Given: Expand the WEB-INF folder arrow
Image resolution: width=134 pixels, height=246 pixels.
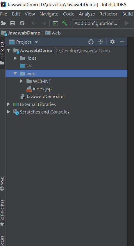Looking at the screenshot, I should click(22, 81).
